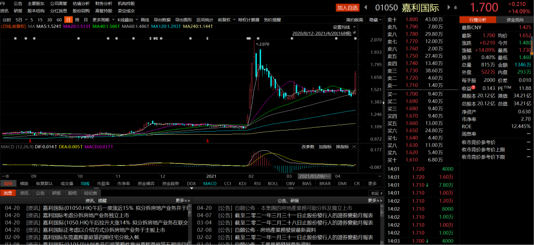Image resolution: width=534 pixels, height=245 pixels.
Task: Click the 卖一 1.710 ask price row
Action: click(x=421, y=84)
